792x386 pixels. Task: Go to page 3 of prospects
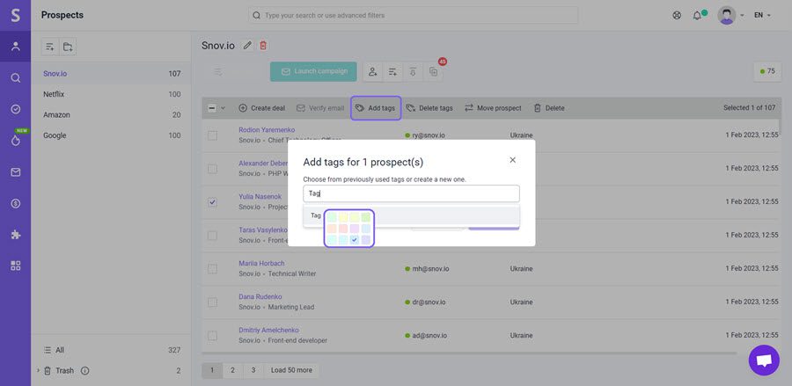pyautogui.click(x=253, y=370)
